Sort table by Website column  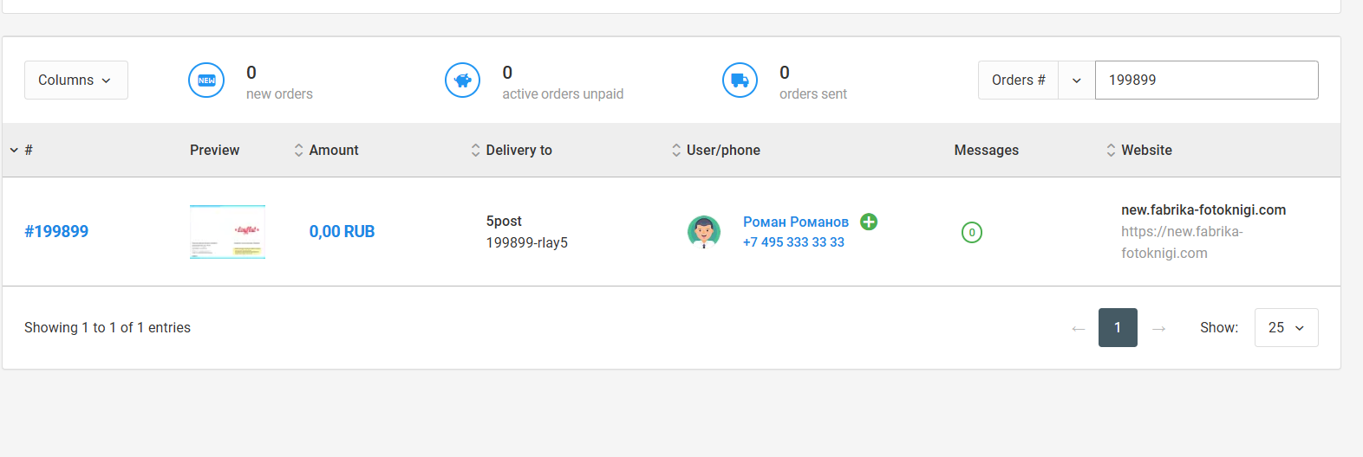pos(1138,150)
